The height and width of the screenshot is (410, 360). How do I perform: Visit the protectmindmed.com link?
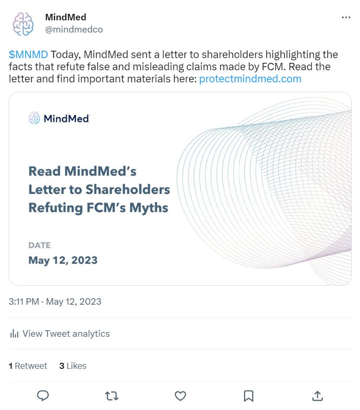tap(250, 79)
